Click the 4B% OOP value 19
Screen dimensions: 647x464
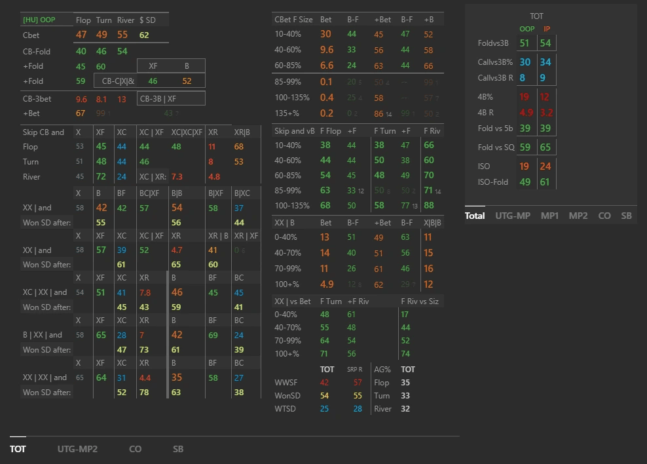coord(525,97)
